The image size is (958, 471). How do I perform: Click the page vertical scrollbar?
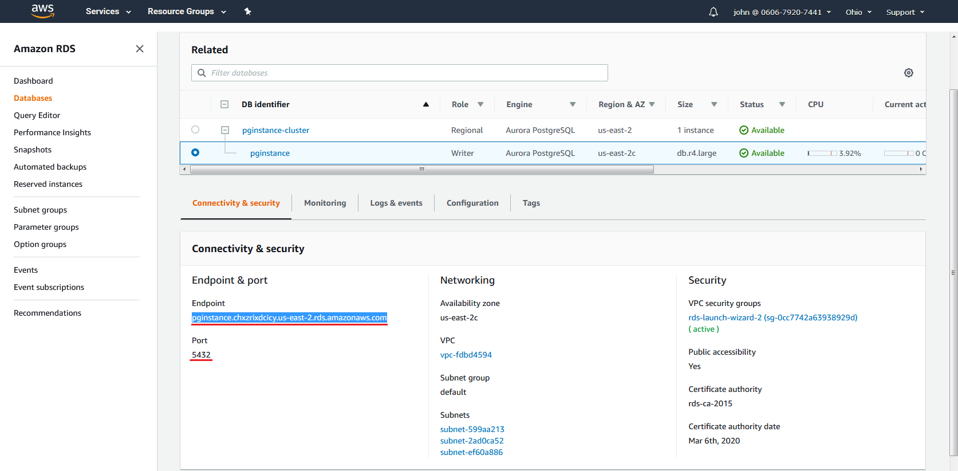pos(953,273)
